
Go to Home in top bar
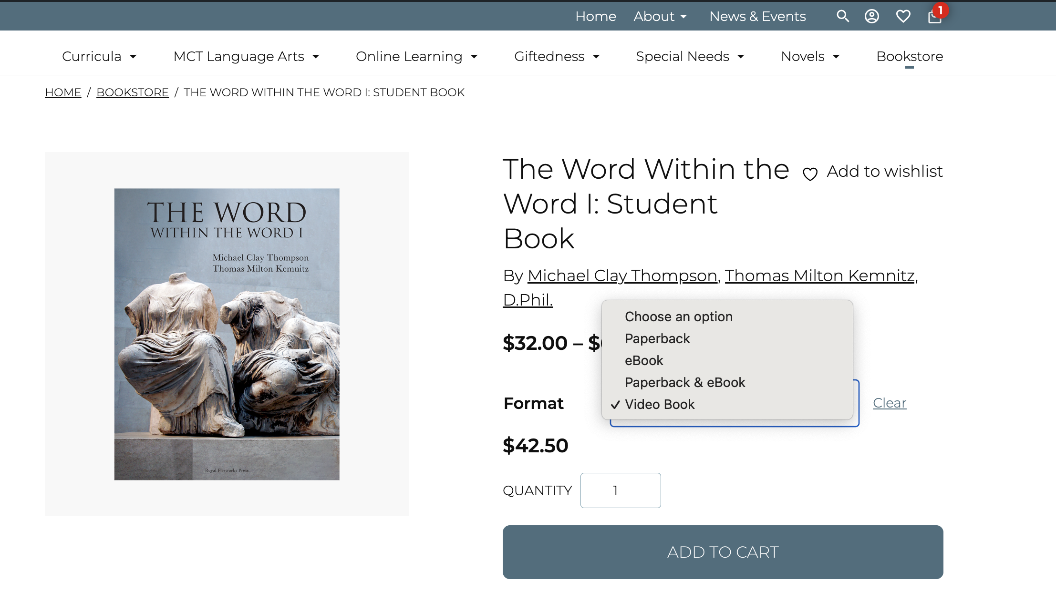[x=596, y=16]
